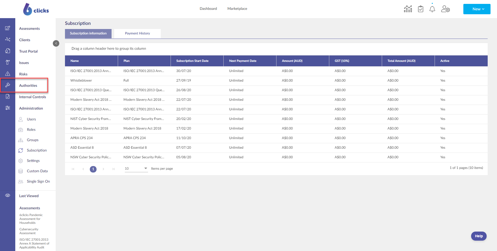Open the items per page dropdown
This screenshot has height=251, width=497.
pyautogui.click(x=136, y=169)
